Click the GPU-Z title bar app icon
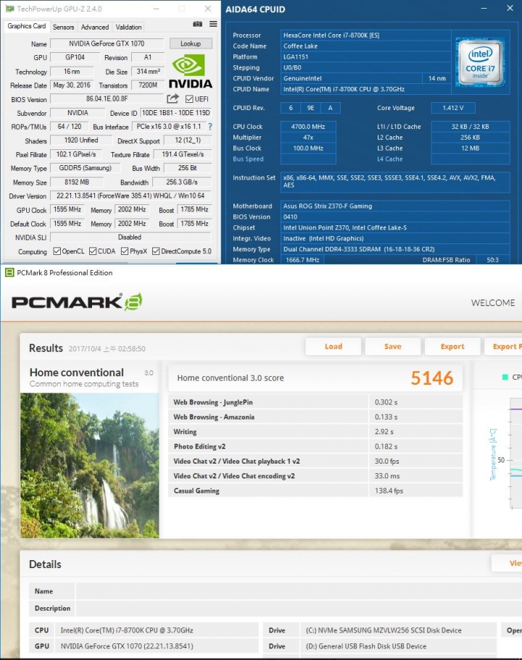Image resolution: width=522 pixels, height=660 pixels. point(9,9)
